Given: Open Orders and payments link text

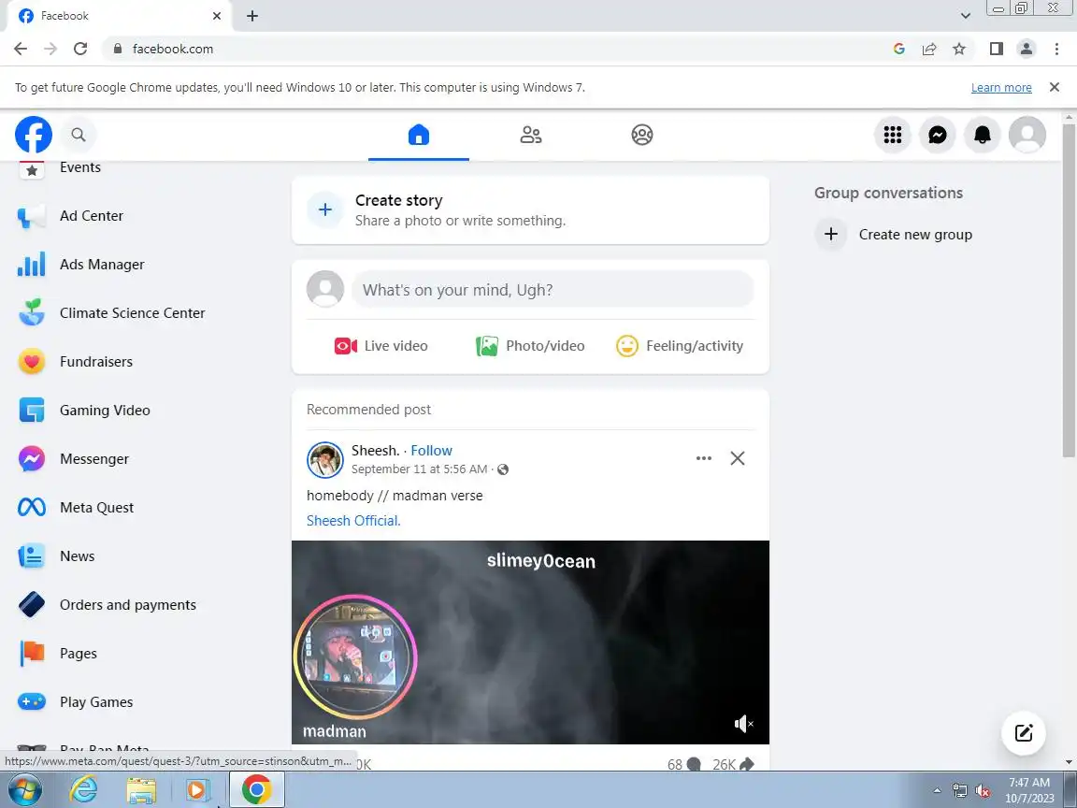Looking at the screenshot, I should [x=128, y=605].
